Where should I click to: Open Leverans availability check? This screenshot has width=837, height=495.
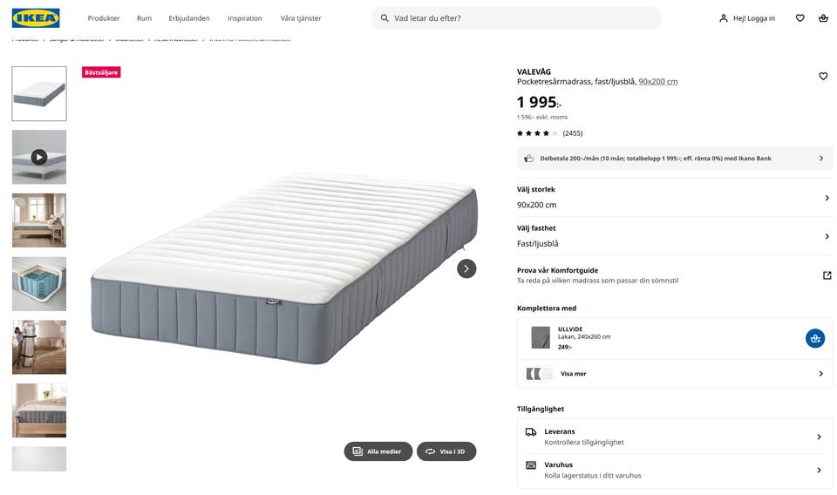pyautogui.click(x=674, y=437)
